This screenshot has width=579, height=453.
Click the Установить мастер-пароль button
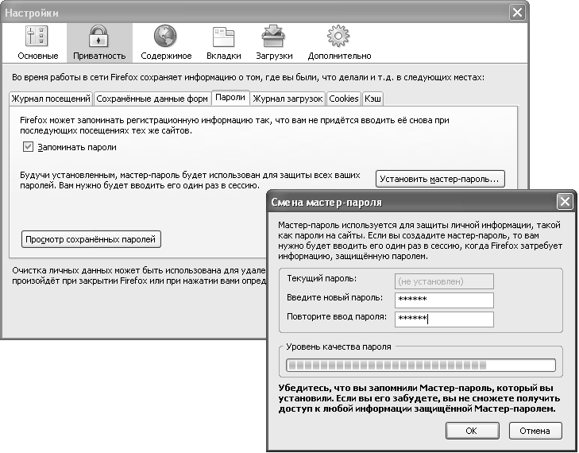point(440,178)
